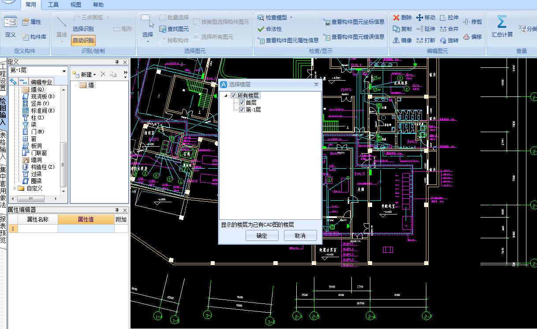537x329 pixels.
Task: Confirm with 确定 in floor dialog
Action: click(x=262, y=236)
